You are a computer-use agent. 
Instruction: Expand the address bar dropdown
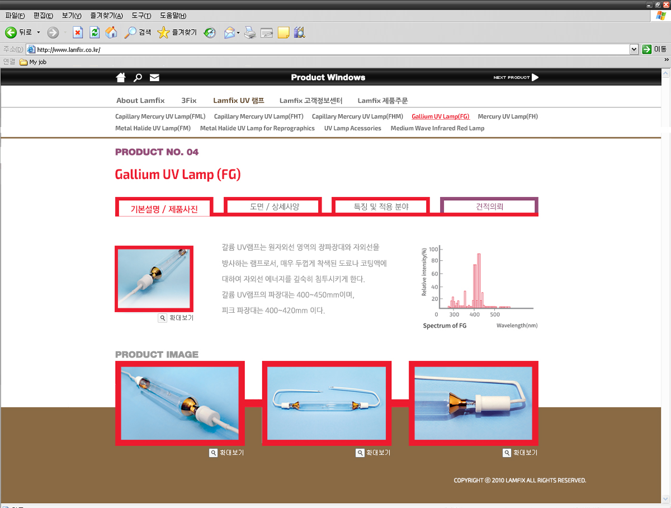(x=634, y=49)
